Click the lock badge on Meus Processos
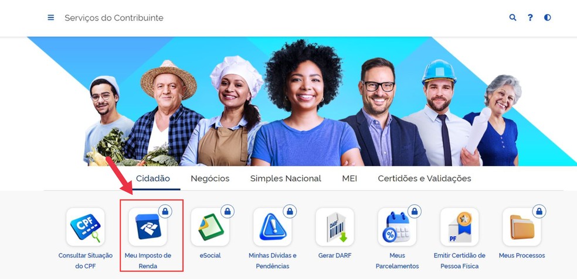 click(x=539, y=212)
